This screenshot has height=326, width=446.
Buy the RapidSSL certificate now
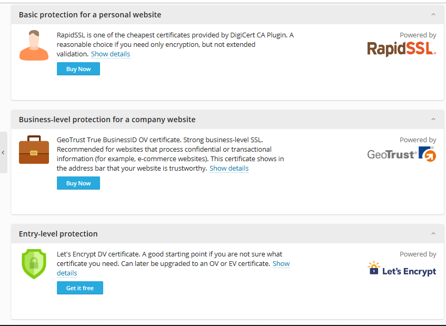point(78,69)
